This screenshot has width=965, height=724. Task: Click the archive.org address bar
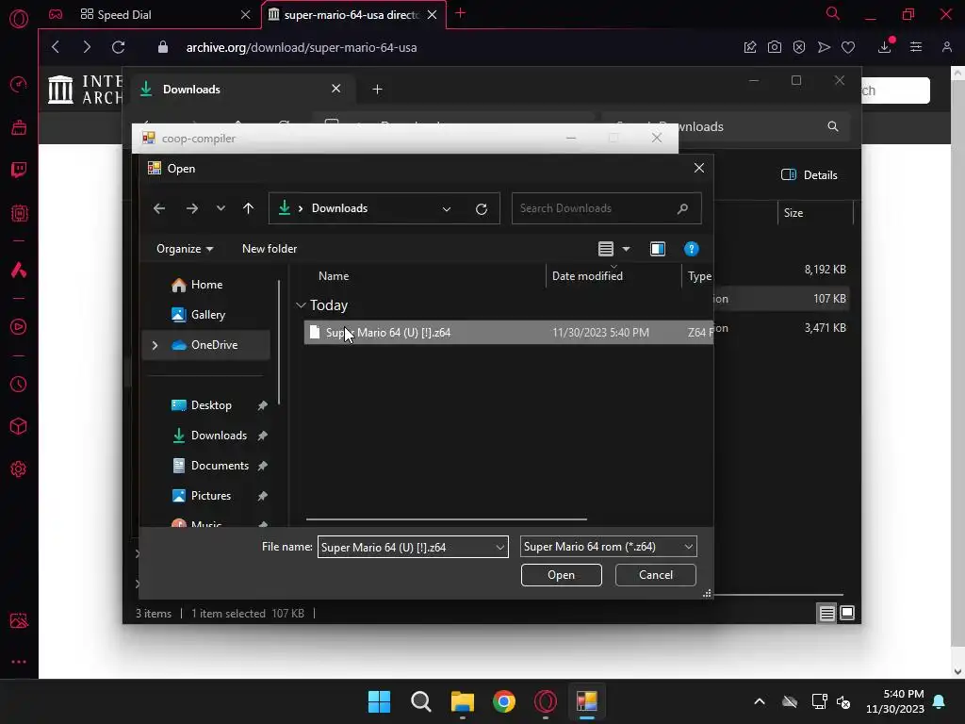click(302, 47)
